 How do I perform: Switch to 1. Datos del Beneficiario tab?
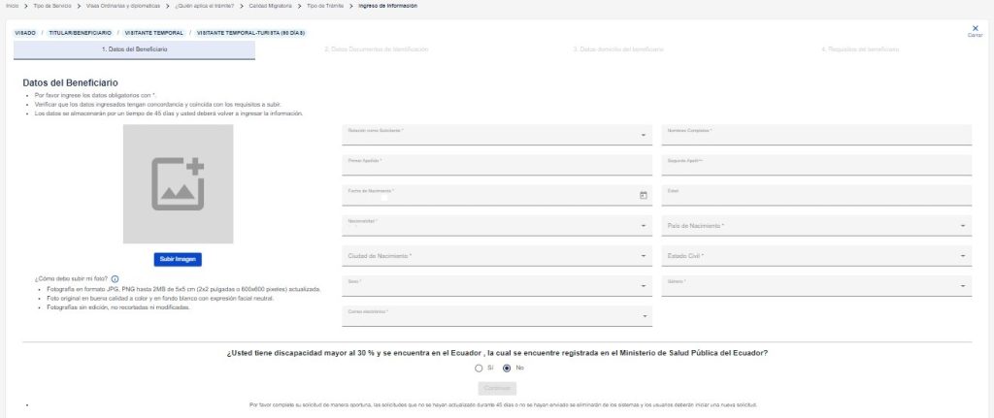(x=134, y=50)
